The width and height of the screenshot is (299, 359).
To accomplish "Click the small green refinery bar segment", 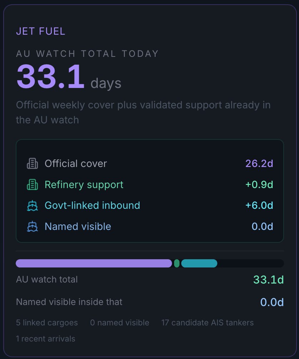I will click(x=177, y=263).
